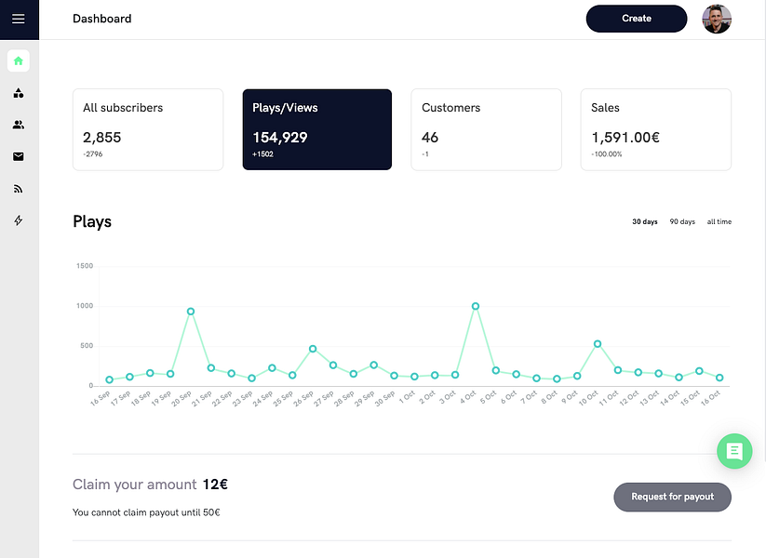Switch chart range to all time

tap(719, 222)
